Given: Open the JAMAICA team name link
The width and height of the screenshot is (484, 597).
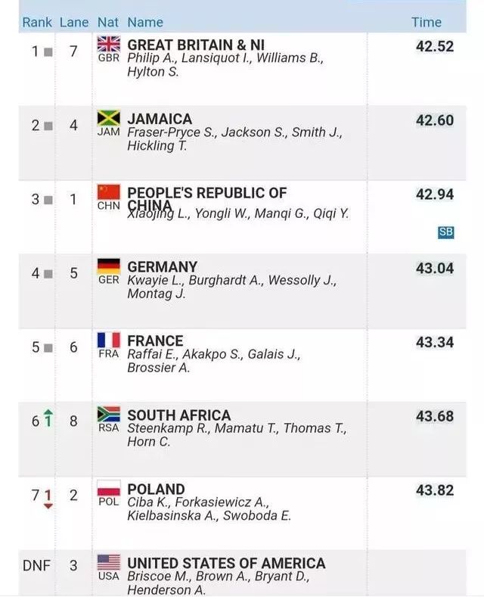Looking at the screenshot, I should 160,119.
